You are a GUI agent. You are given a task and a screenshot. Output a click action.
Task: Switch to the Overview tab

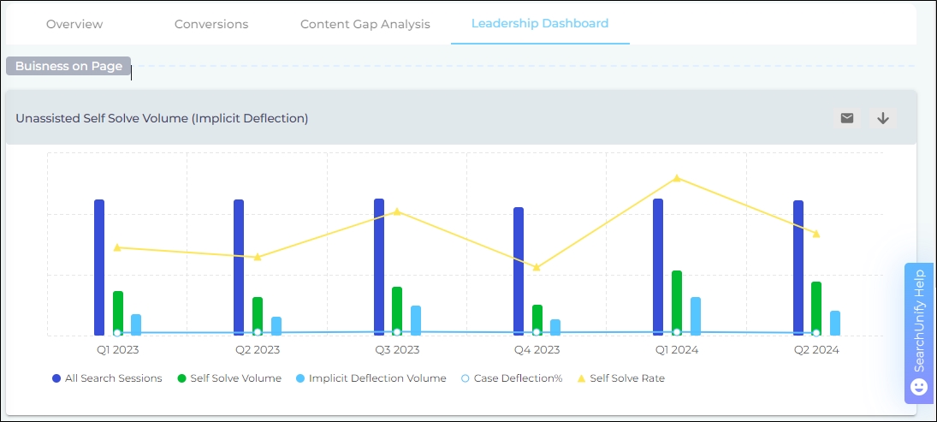74,24
